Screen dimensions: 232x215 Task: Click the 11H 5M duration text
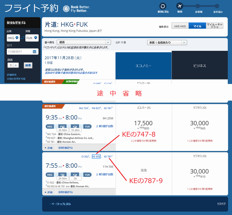point(108,167)
